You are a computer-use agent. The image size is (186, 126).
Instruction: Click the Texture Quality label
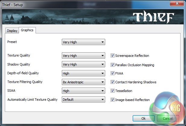coord(19,55)
